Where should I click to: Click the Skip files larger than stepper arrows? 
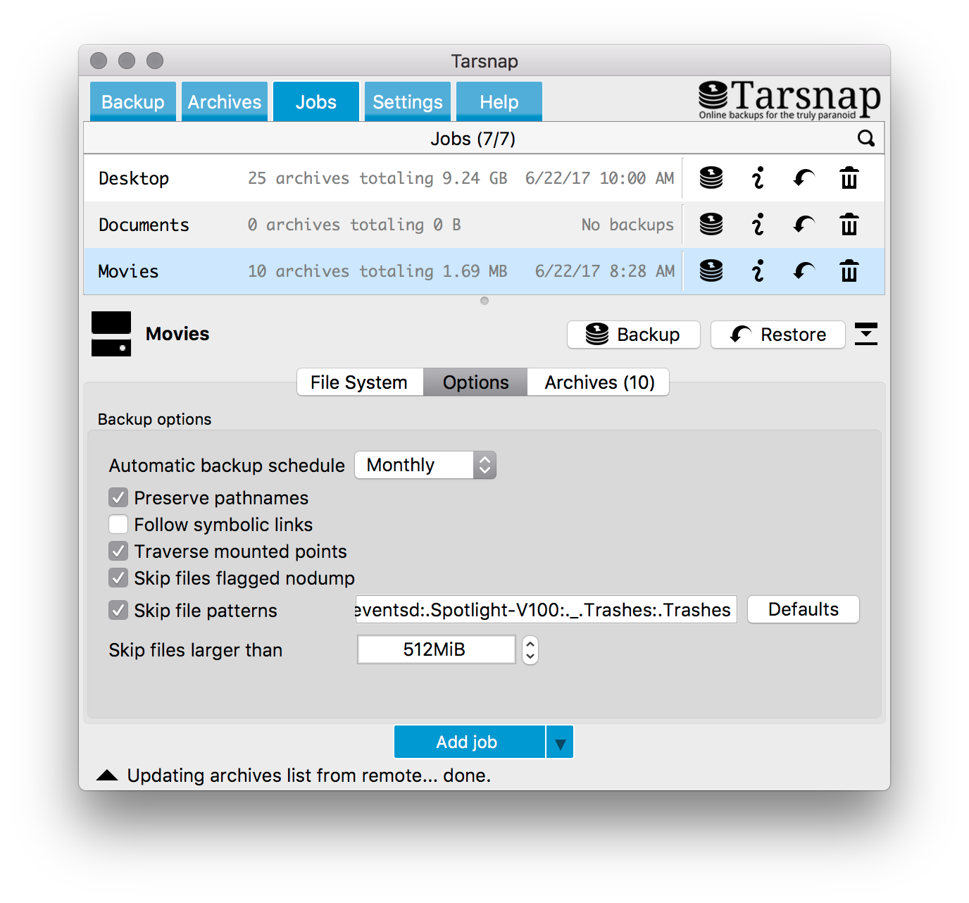point(530,649)
